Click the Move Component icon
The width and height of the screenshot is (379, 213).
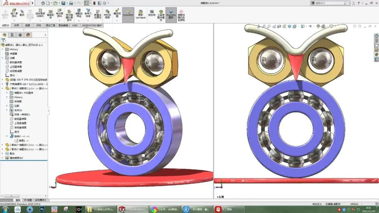pos(60,14)
